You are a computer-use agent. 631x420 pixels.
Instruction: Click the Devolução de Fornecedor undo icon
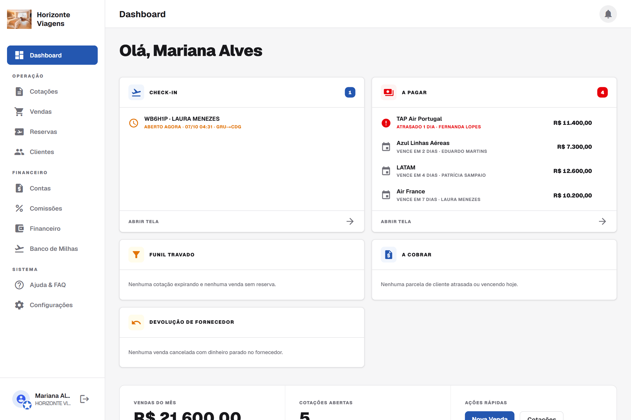tap(136, 322)
